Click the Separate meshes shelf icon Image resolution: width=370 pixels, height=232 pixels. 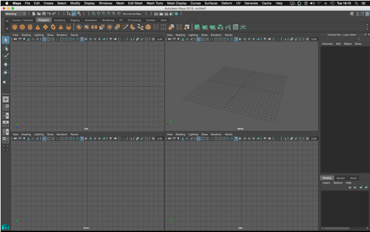tap(87, 27)
